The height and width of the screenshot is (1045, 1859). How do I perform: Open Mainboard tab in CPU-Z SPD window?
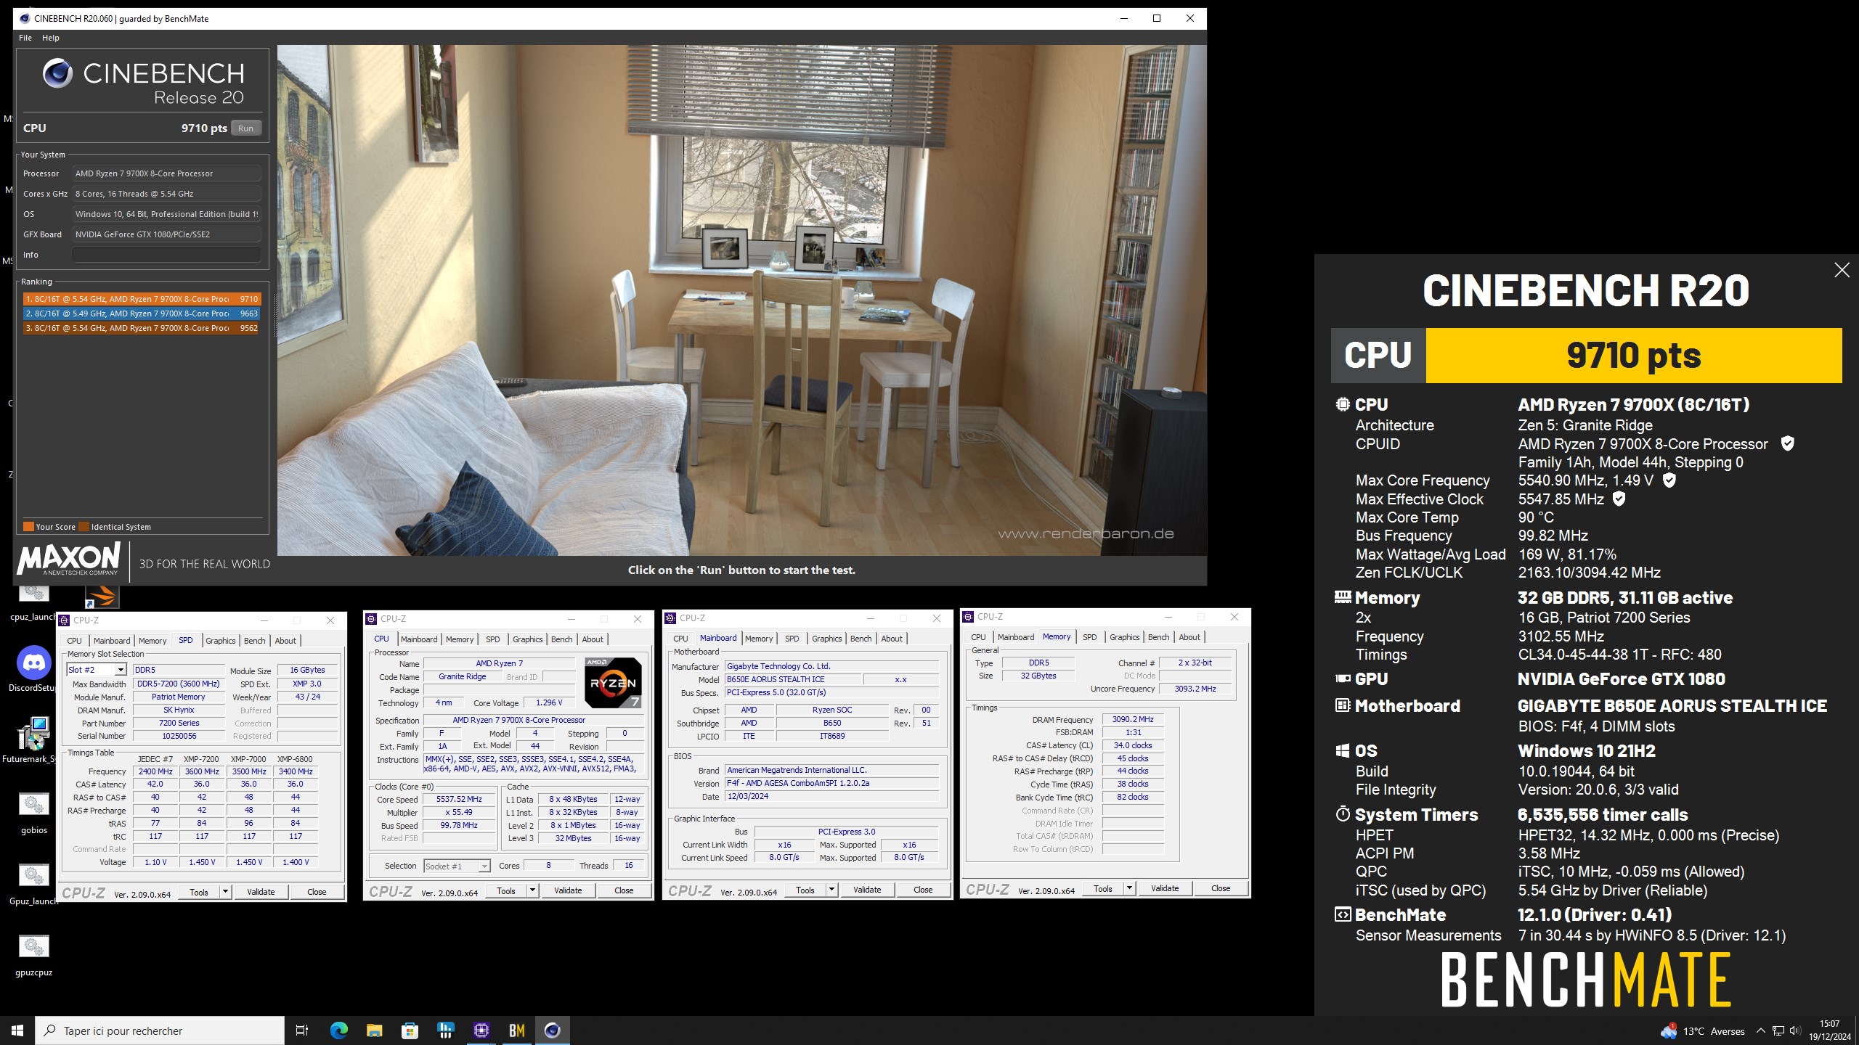pyautogui.click(x=112, y=640)
